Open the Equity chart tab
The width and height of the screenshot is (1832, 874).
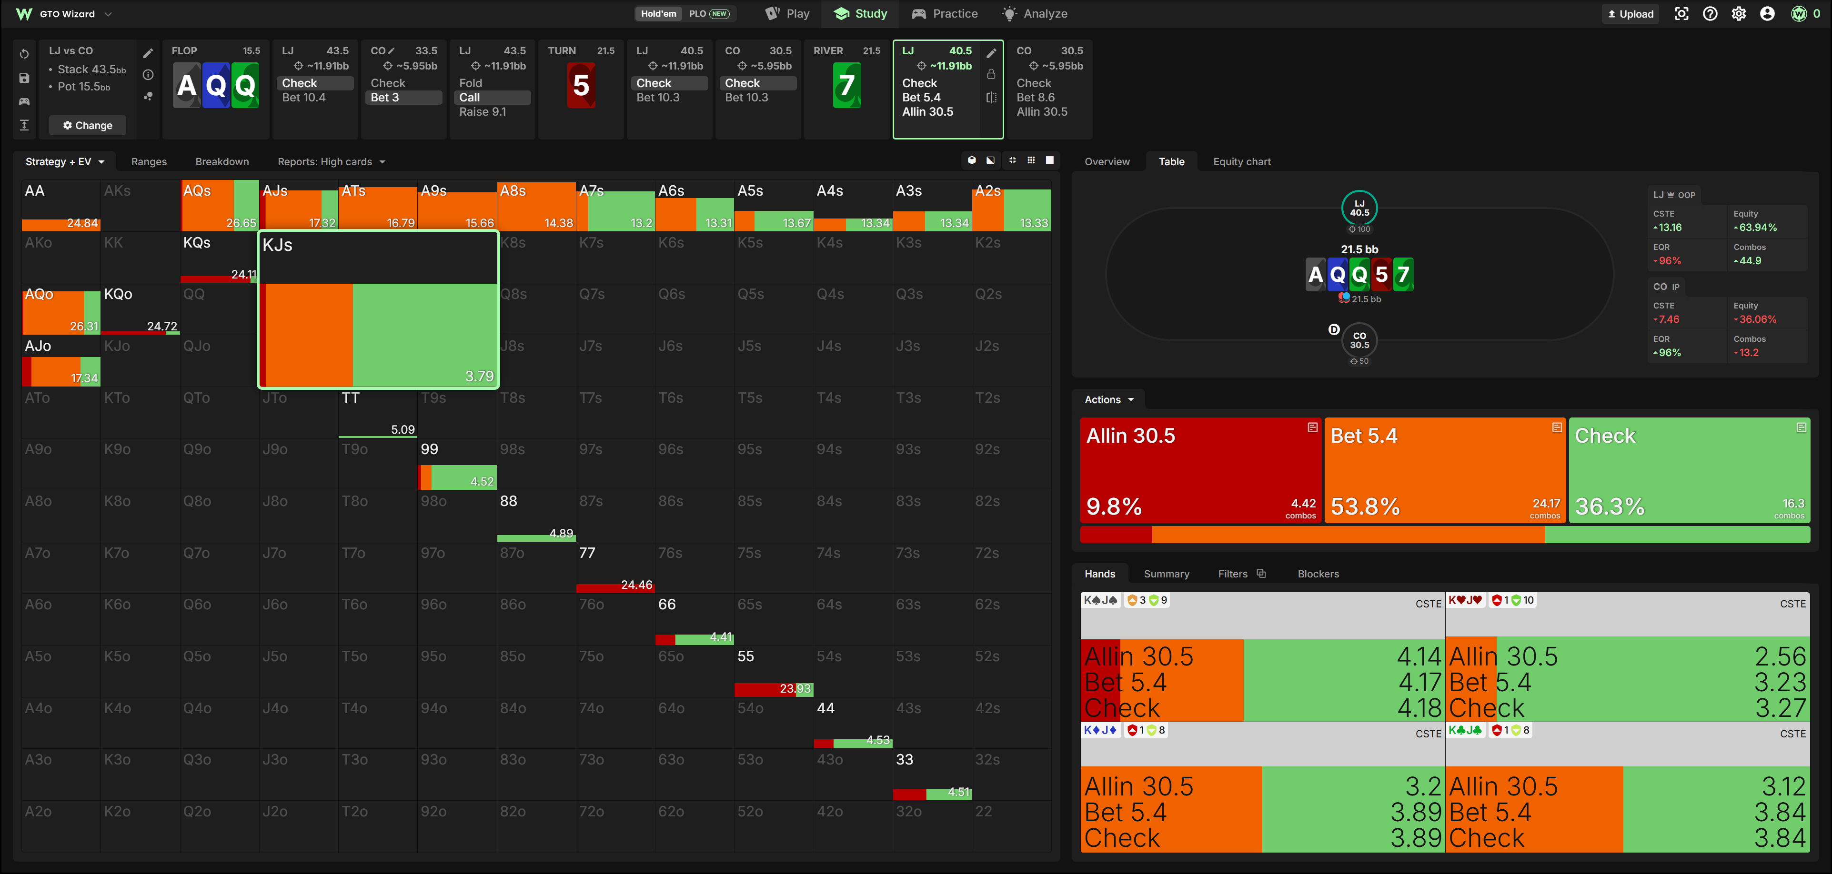(1242, 162)
